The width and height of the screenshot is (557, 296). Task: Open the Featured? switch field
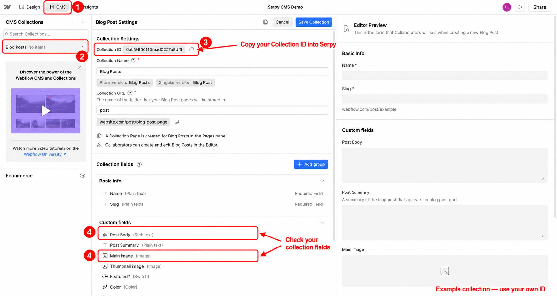coord(212,277)
